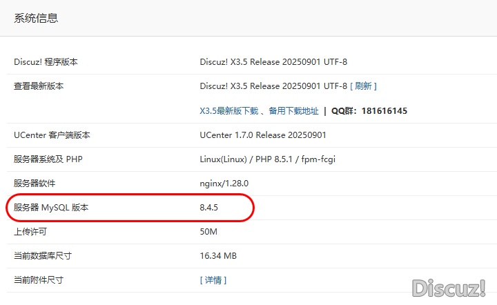Viewport: 497px width, 305px height.
Task: Click the MySQL version value 8.4.5
Action: point(213,208)
